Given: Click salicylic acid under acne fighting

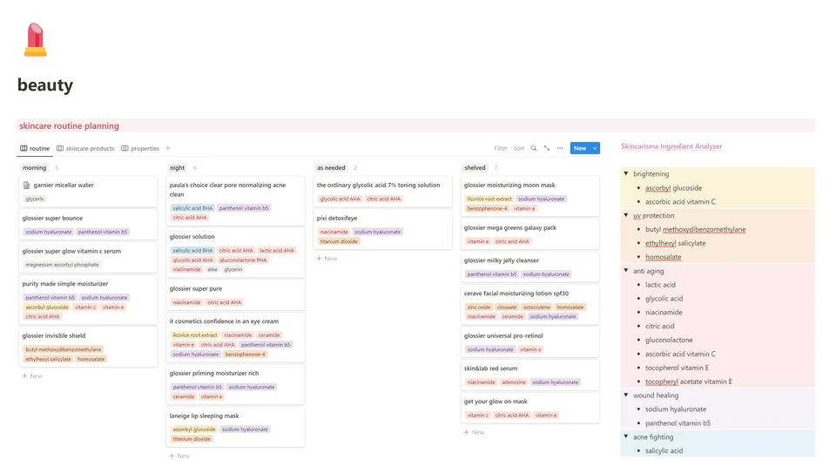Looking at the screenshot, I should coord(664,450).
